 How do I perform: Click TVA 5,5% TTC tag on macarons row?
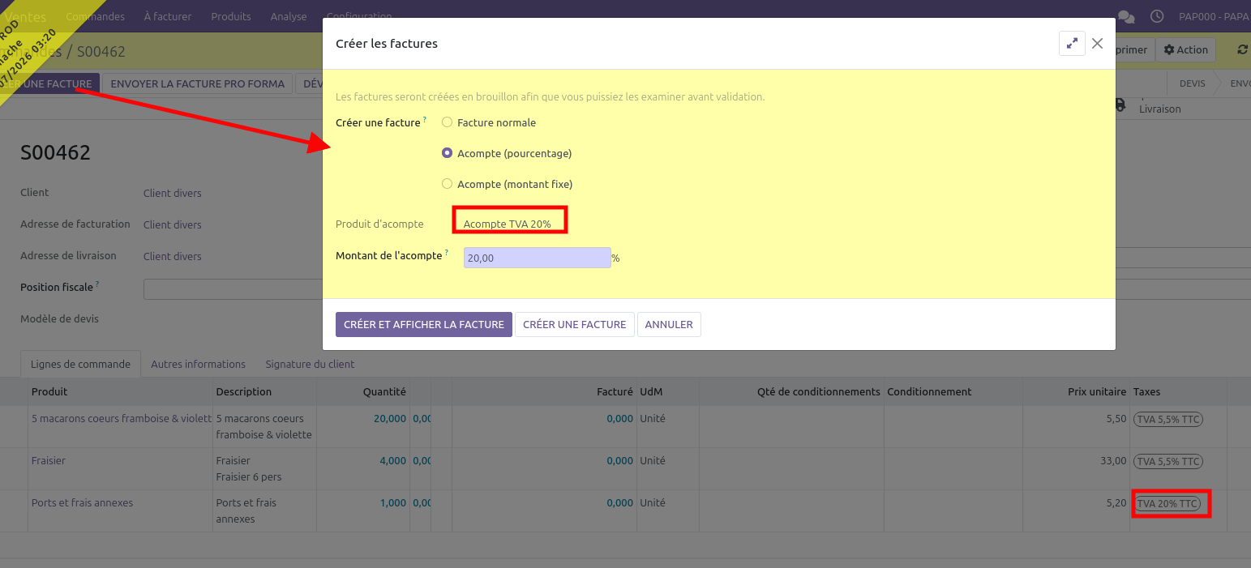click(x=1167, y=419)
